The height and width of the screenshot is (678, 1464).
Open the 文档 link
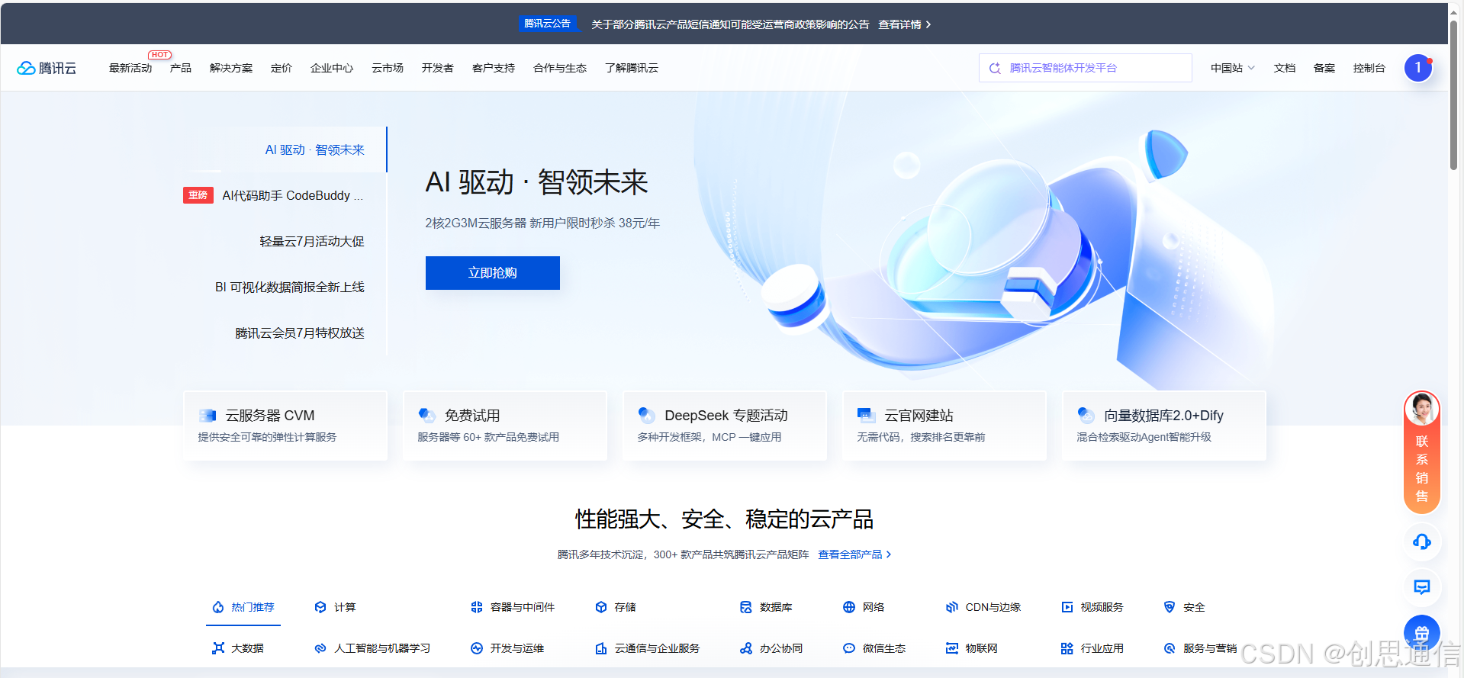(1285, 68)
